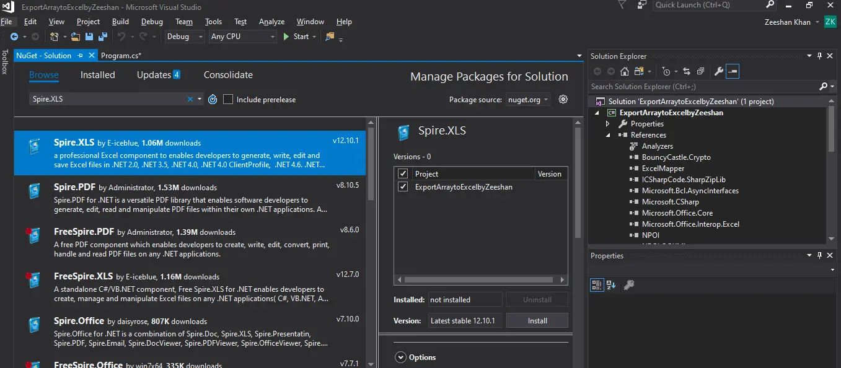The width and height of the screenshot is (841, 368).
Task: Uncheck the ExportArraytoExcelbyZeeshan project checkbox
Action: click(403, 186)
